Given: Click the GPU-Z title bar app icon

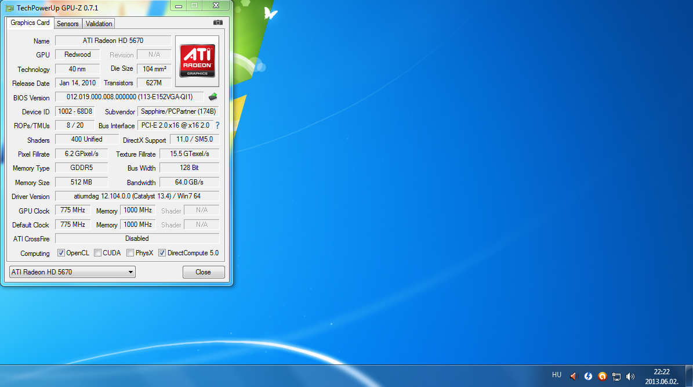Looking at the screenshot, I should (x=10, y=8).
